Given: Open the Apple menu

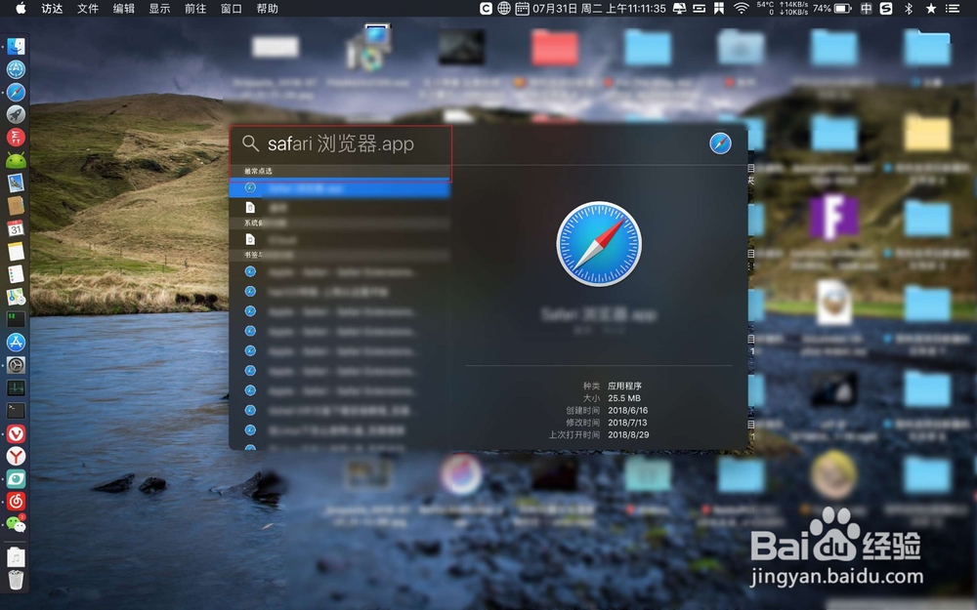Looking at the screenshot, I should click(x=21, y=8).
